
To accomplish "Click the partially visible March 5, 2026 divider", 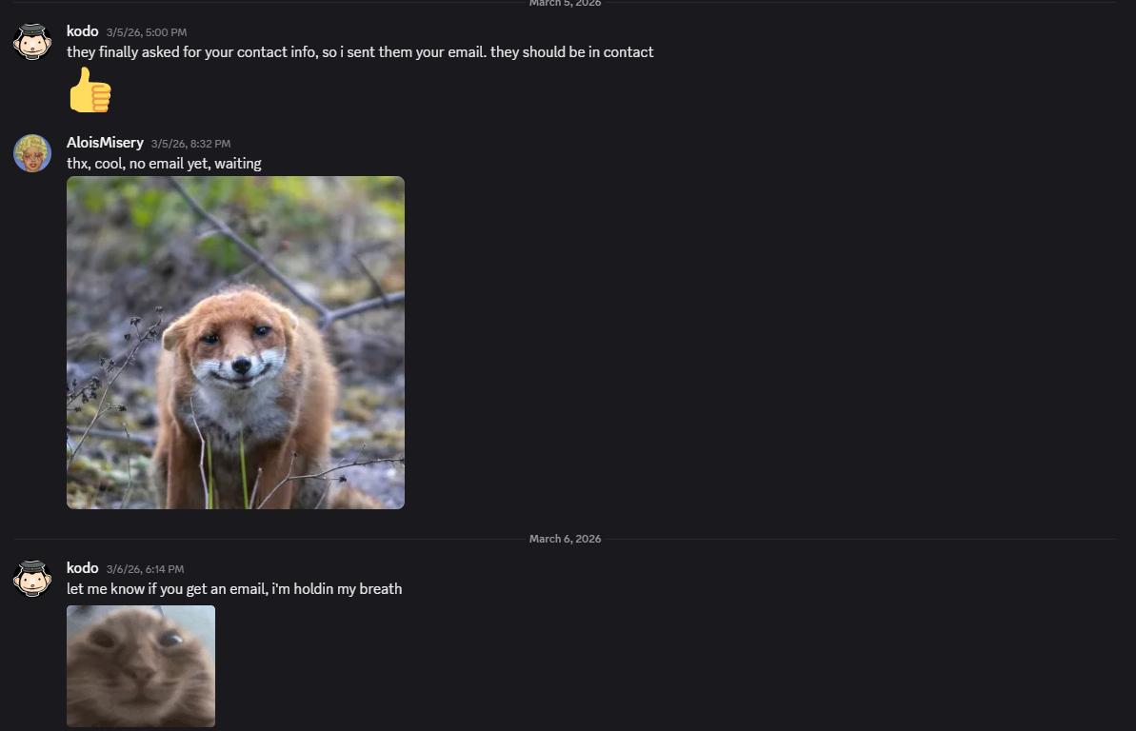I will click(565, 3).
